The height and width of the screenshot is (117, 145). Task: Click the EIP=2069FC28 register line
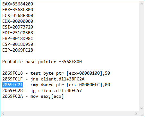click(x=18, y=50)
